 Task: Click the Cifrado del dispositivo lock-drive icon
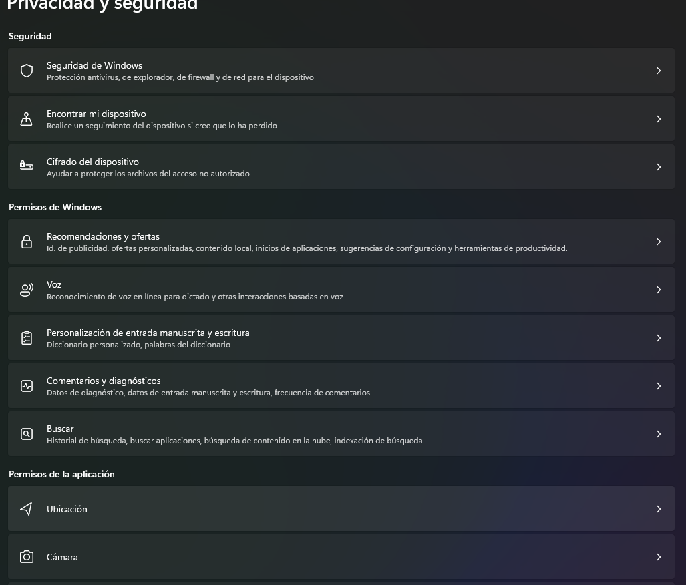click(x=26, y=166)
